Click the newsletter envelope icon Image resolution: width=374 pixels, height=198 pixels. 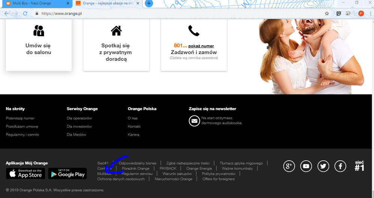[194, 121]
